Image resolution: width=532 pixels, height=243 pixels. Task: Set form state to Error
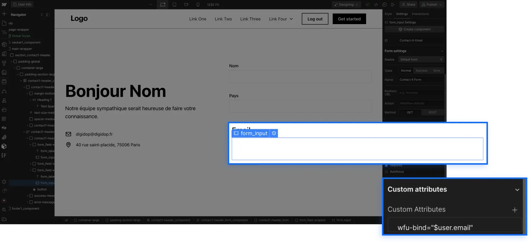[437, 71]
